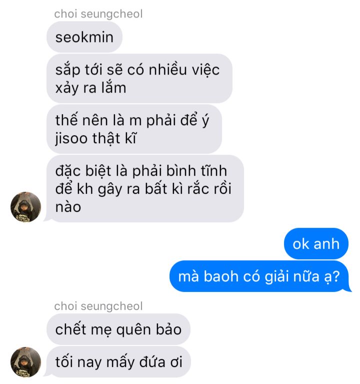Image resolution: width=360 pixels, height=384 pixels.
Task: Tap the "tối nay mấy đứa ơi" message bubble
Action: [x=118, y=362]
